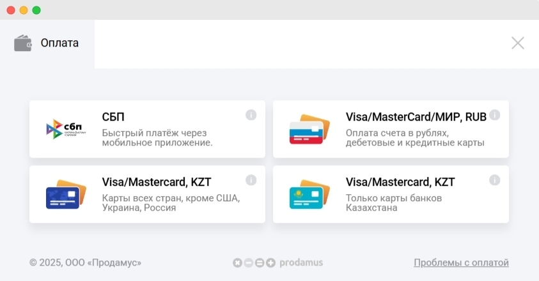Click the Russian flag card icon
Viewport: 539px width, 281px height.
click(309, 129)
